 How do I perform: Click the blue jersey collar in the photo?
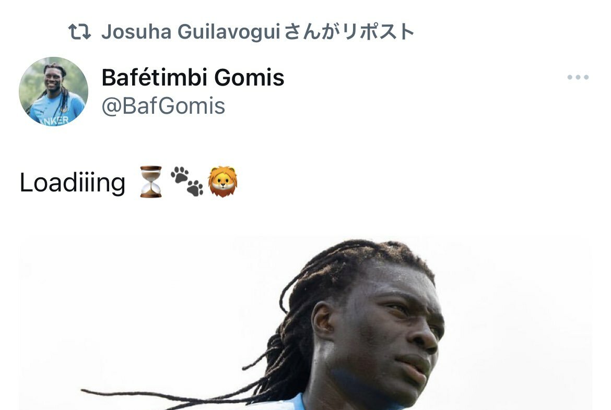[x=296, y=403]
